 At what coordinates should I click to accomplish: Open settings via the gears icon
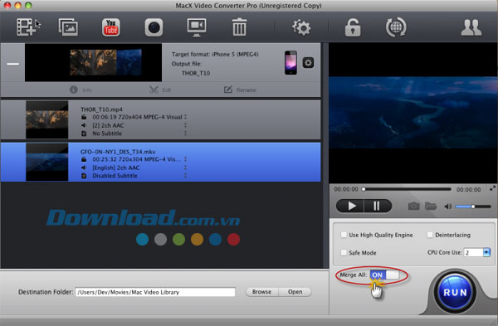[x=301, y=27]
